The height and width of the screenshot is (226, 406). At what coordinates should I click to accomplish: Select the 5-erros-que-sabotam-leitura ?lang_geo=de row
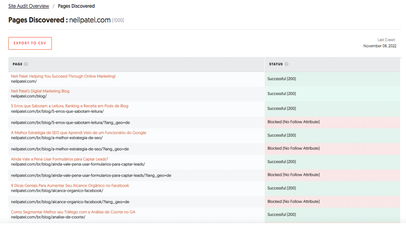[70, 122]
